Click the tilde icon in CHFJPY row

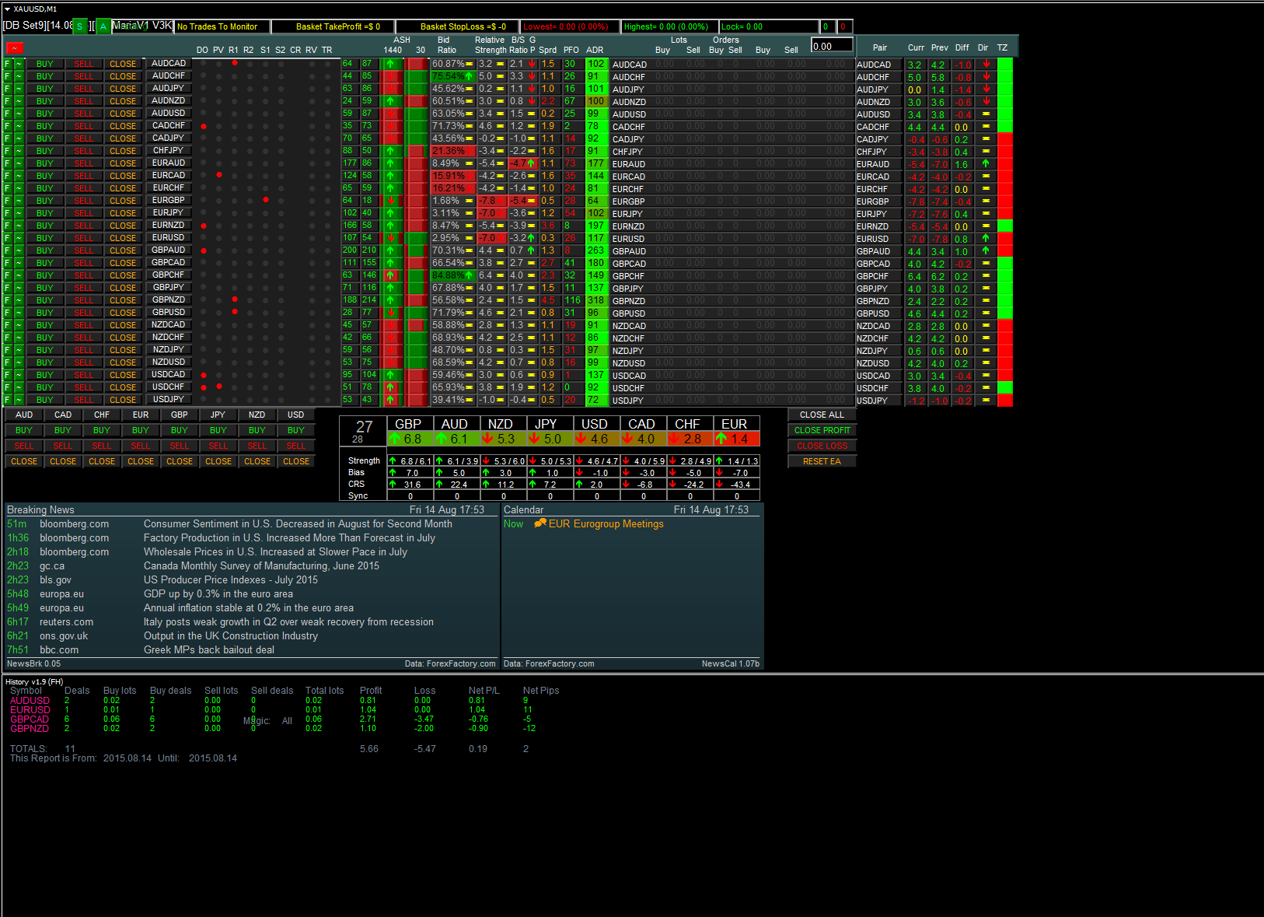tap(19, 151)
